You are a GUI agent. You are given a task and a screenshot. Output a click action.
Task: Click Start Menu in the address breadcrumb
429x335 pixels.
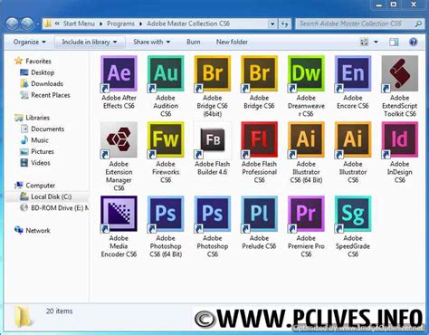click(x=79, y=24)
